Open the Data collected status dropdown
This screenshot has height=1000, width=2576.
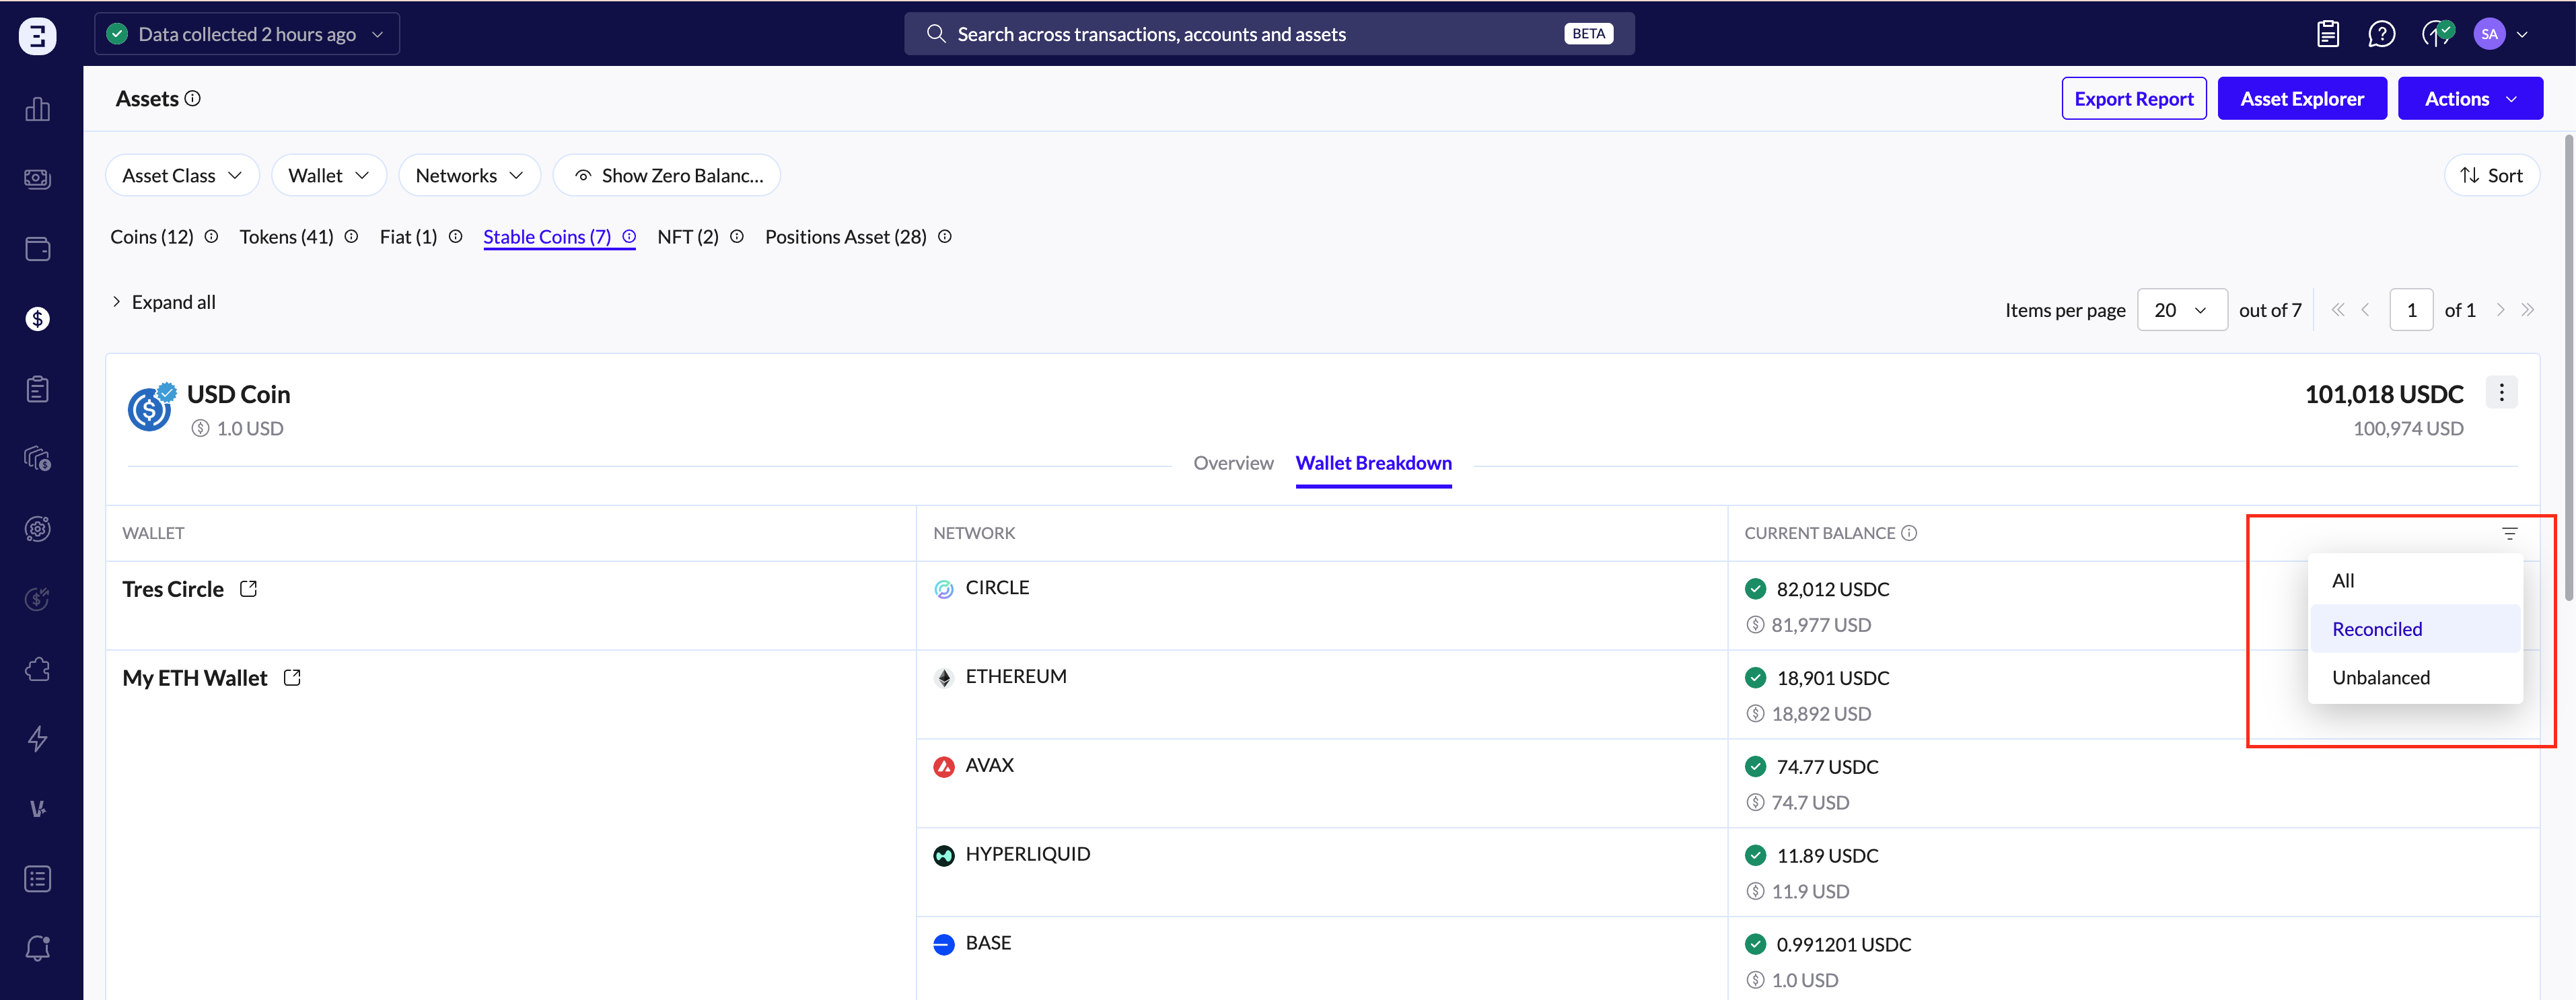tap(247, 34)
